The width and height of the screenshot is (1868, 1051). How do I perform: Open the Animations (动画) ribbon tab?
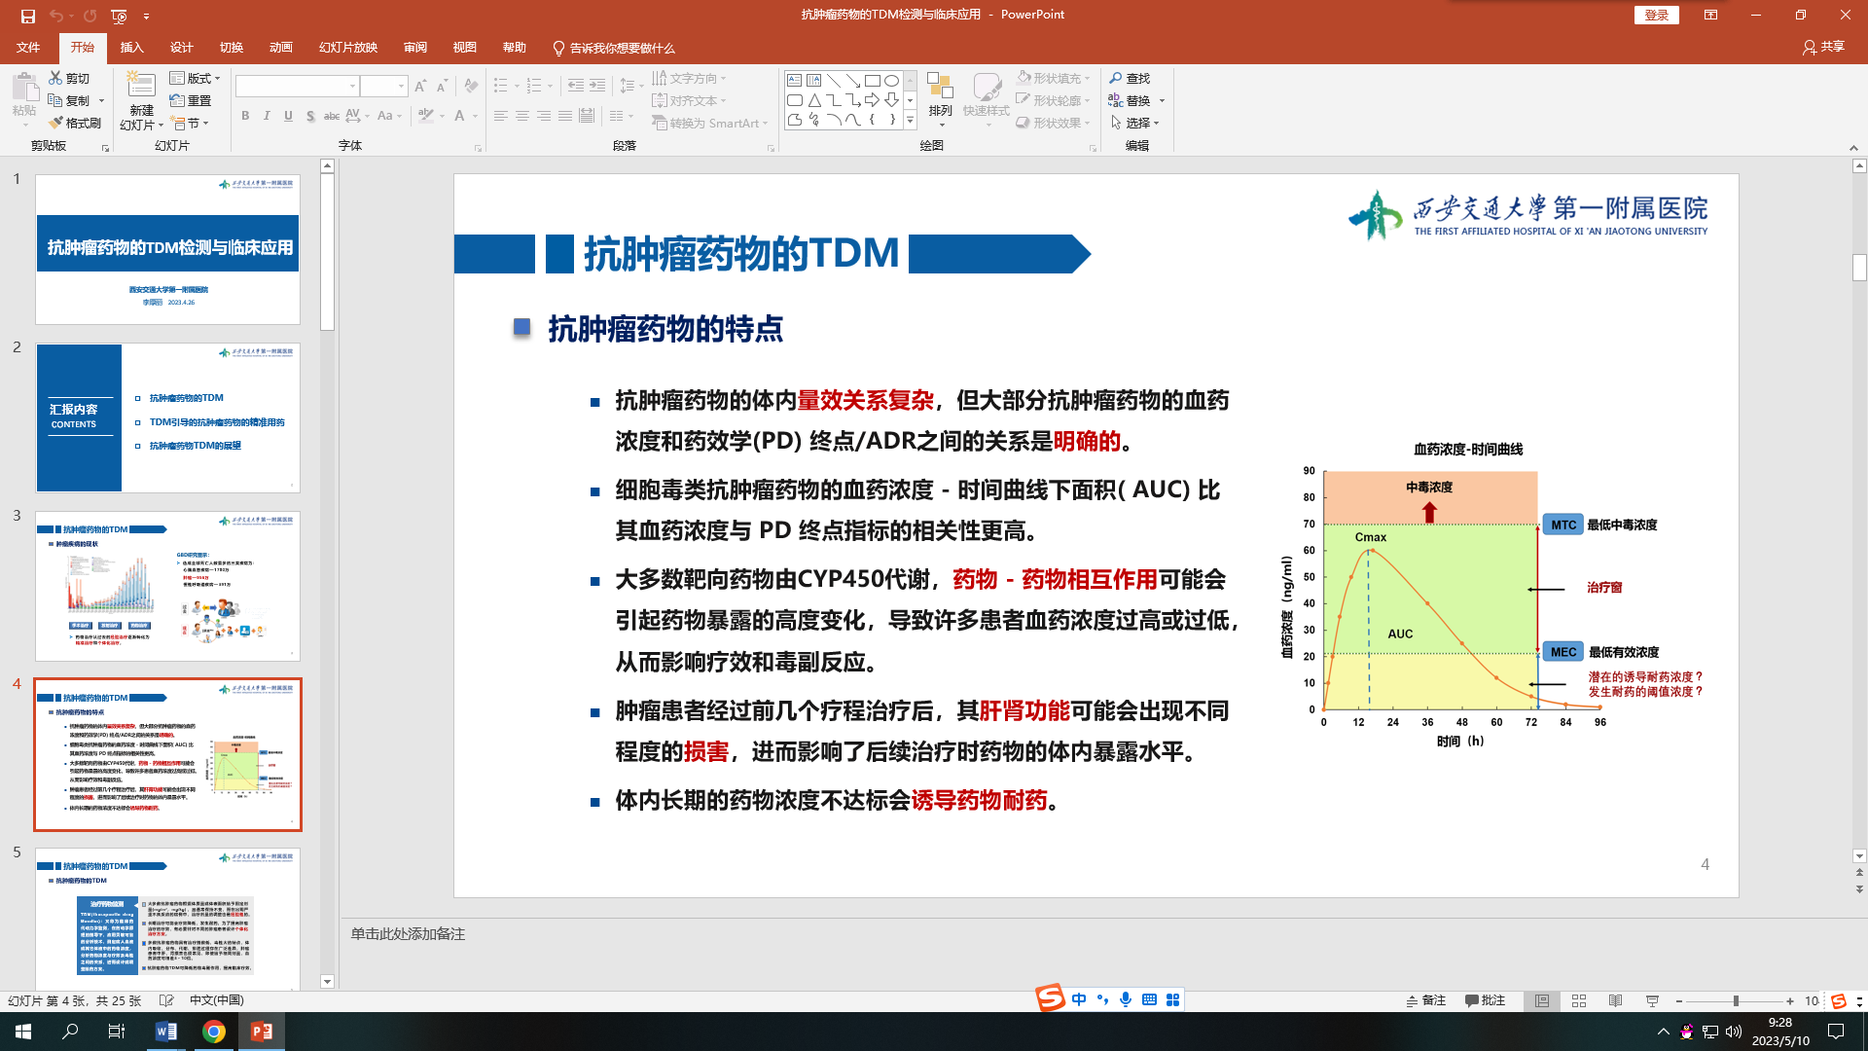click(280, 48)
